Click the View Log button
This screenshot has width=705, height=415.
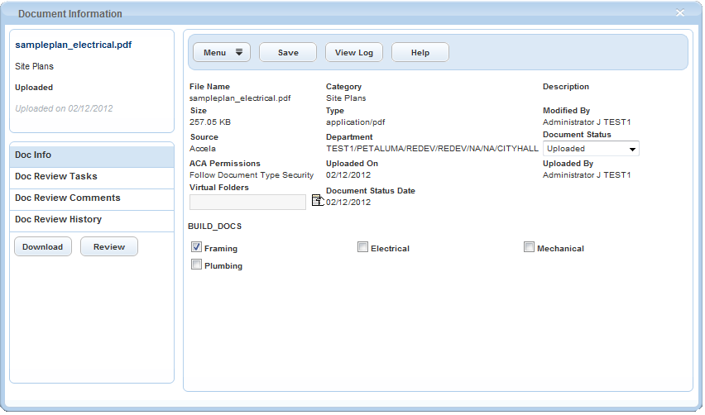click(354, 53)
